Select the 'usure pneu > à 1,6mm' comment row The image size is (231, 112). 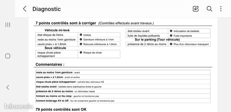123,77
